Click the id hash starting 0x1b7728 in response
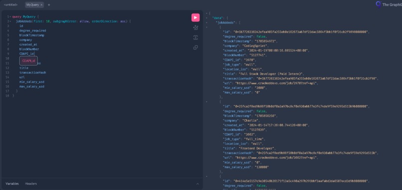The image size is (402, 190). point(300,32)
